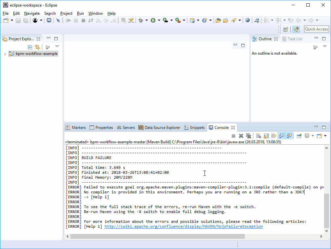Click the New wizard toolbar icon

click(6, 20)
